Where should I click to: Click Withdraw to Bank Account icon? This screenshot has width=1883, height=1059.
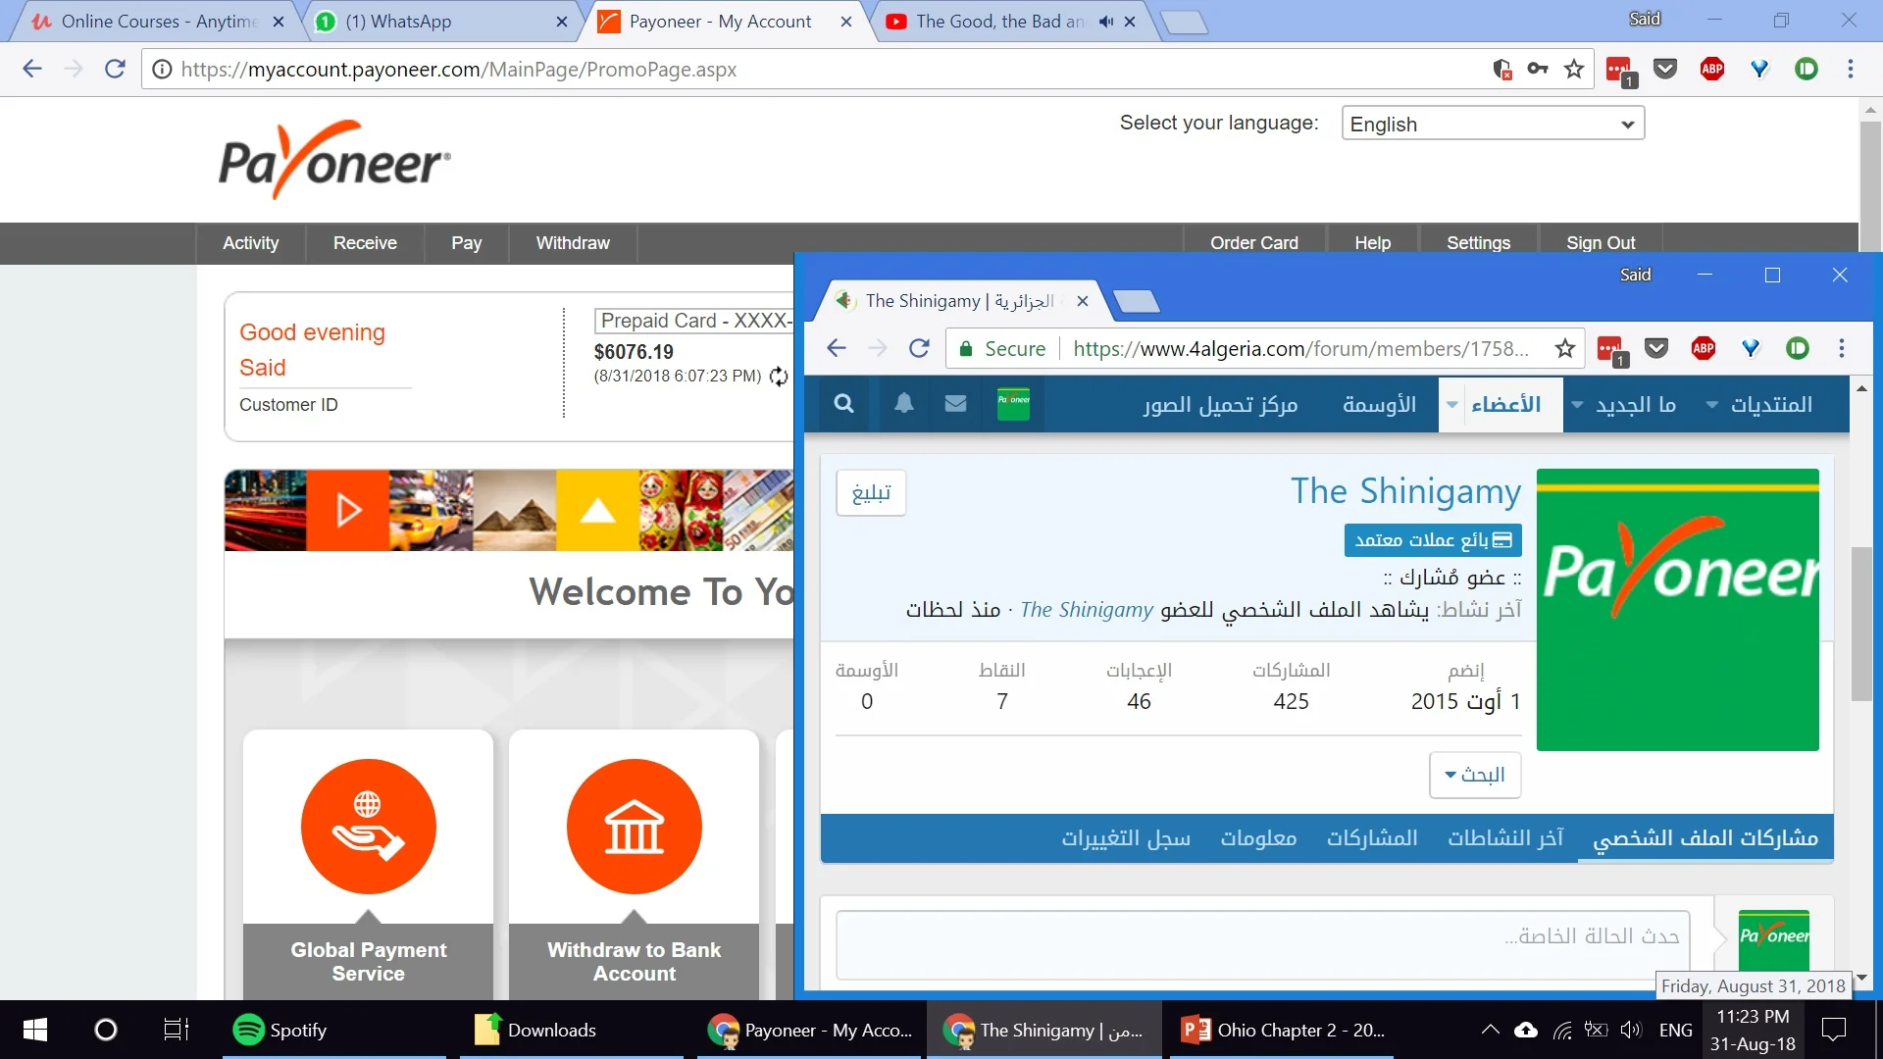click(634, 827)
